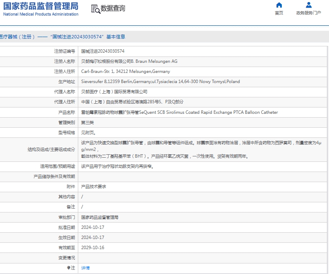Select registrant name B. Braun Melsungen AG

click(x=129, y=61)
